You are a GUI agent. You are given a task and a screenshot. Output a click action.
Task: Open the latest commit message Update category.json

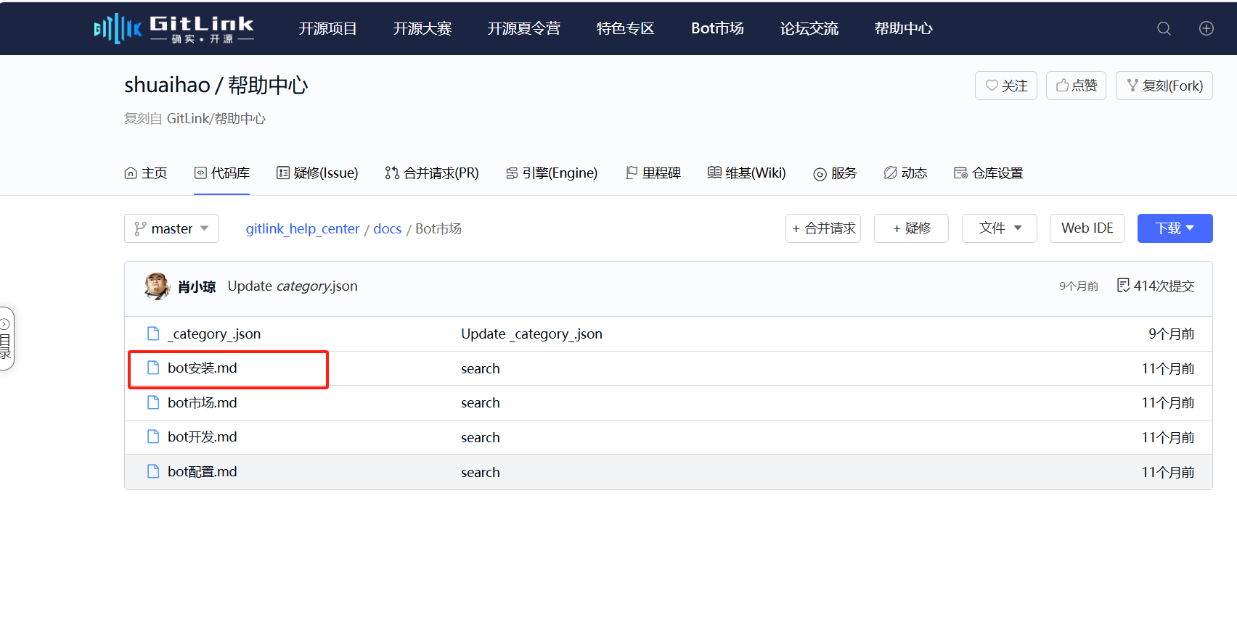click(x=293, y=286)
